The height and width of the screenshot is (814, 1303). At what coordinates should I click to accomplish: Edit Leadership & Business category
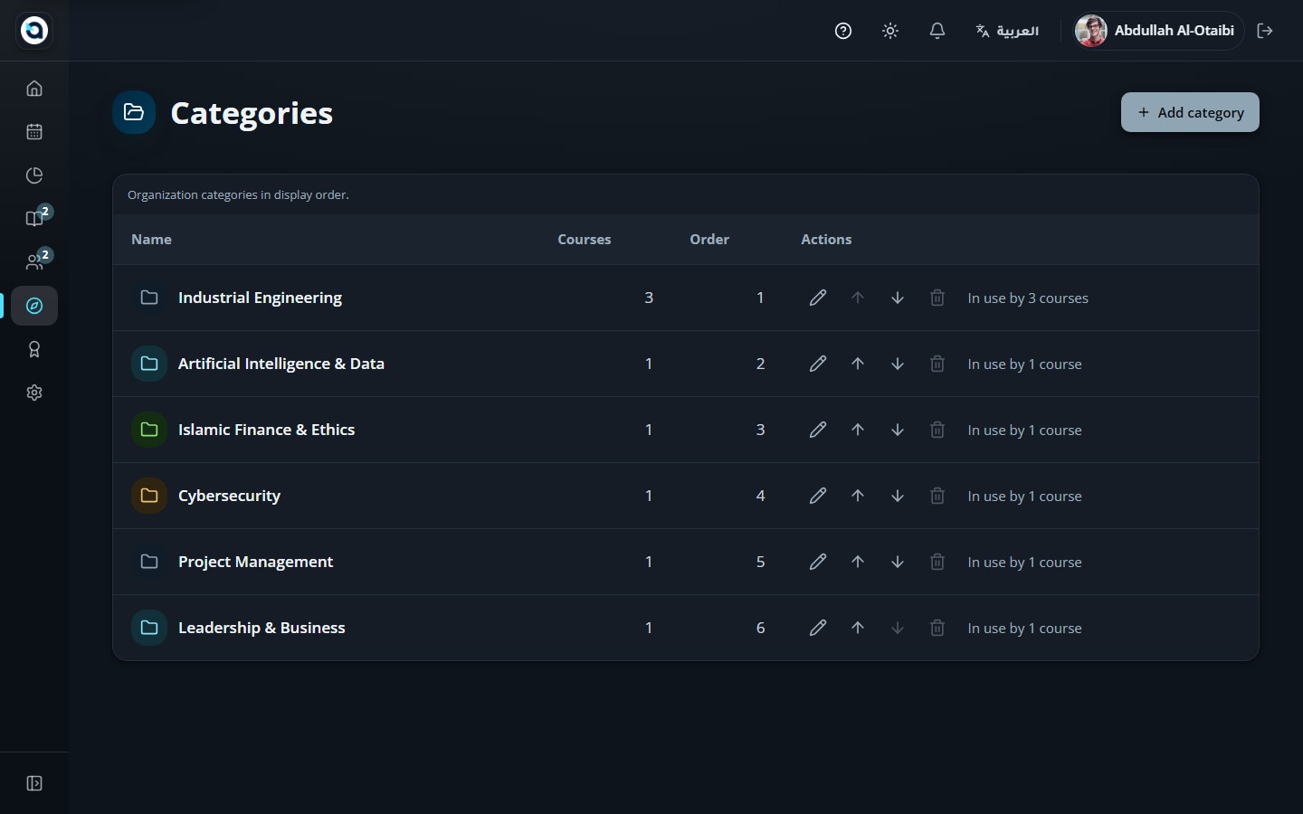coord(818,628)
